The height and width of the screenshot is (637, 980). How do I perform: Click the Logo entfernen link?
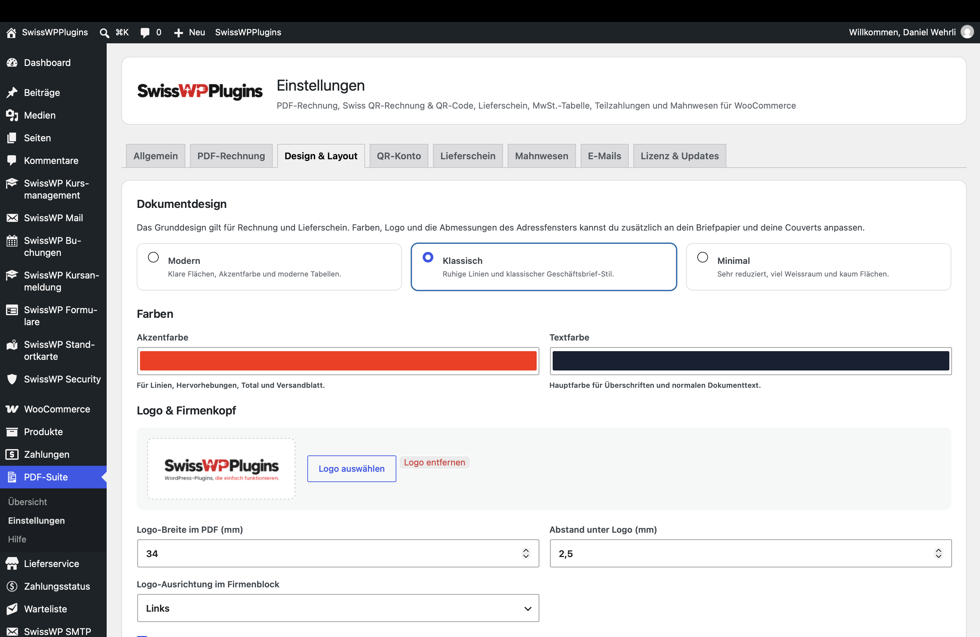tap(434, 462)
